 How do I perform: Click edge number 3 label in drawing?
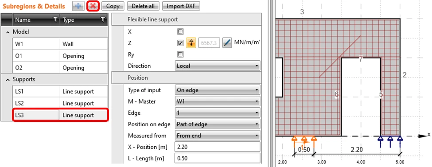(302, 12)
